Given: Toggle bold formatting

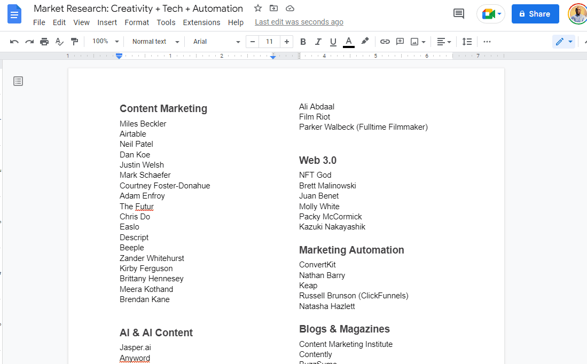Looking at the screenshot, I should [x=303, y=42].
